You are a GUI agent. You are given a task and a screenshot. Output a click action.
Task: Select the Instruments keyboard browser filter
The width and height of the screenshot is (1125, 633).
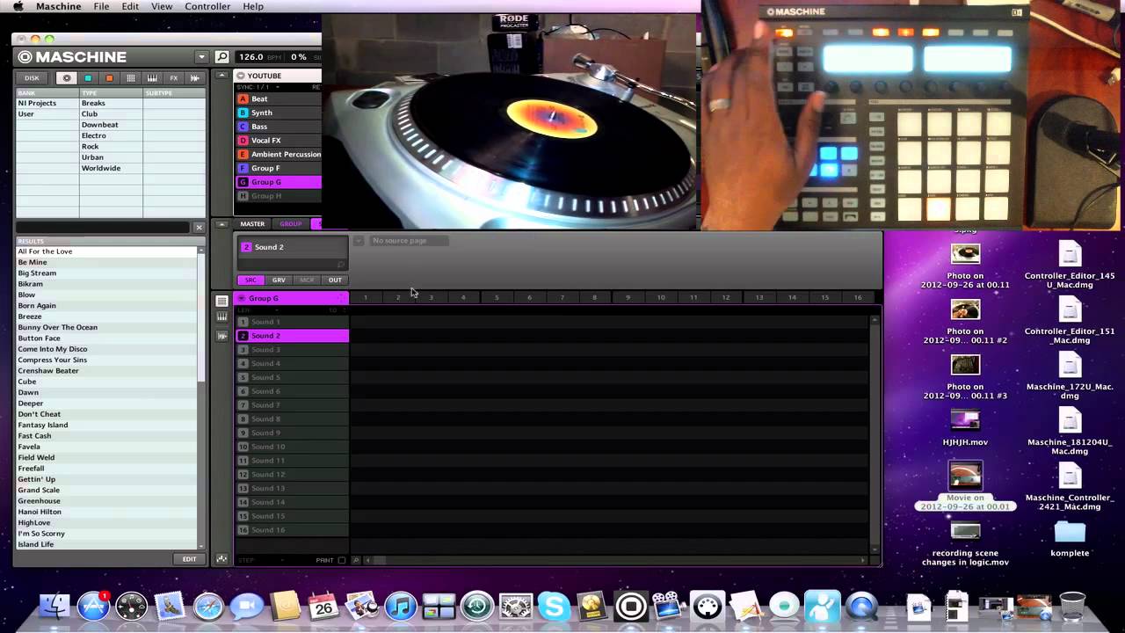tap(152, 78)
